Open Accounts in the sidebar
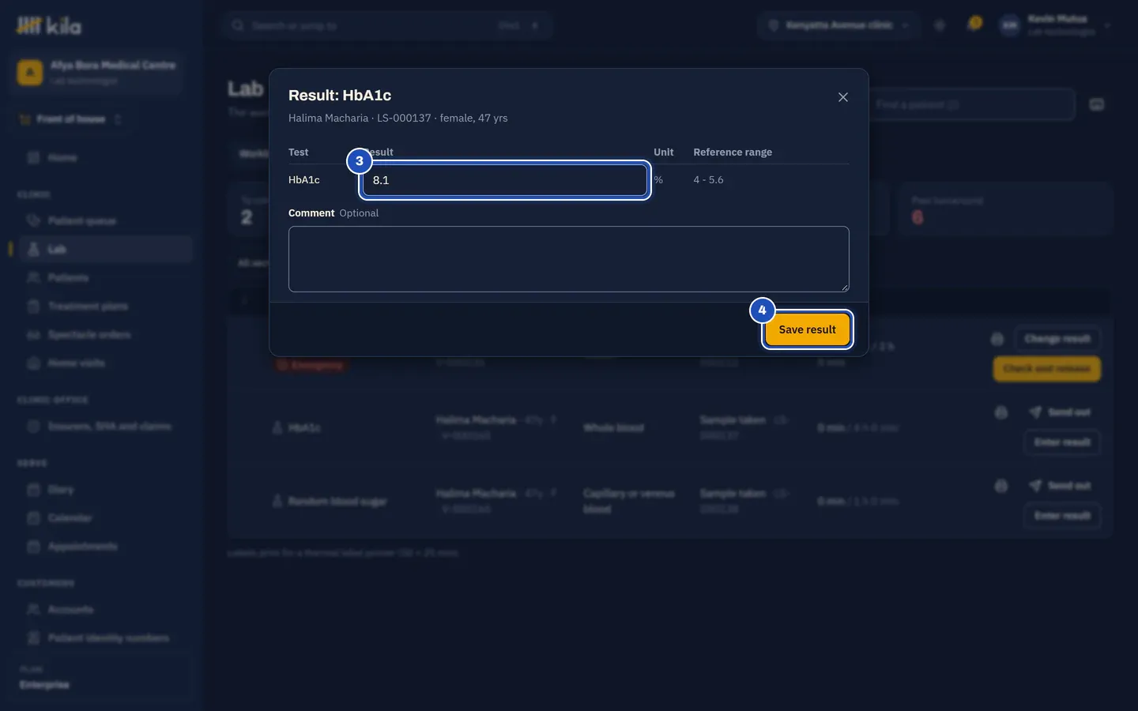This screenshot has width=1138, height=711. (x=104, y=610)
